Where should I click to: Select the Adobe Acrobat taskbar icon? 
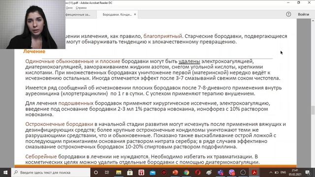pyautogui.click(x=254, y=173)
